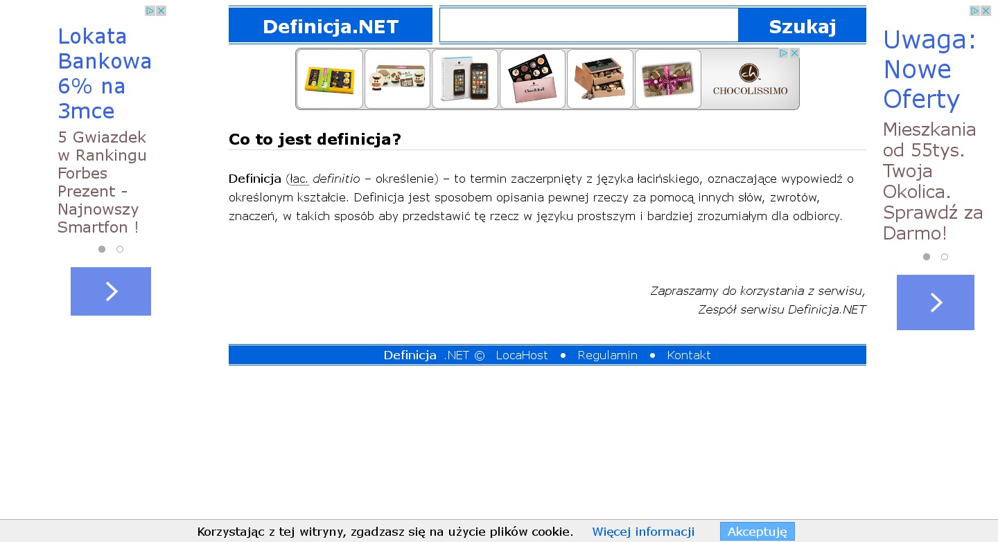Click the Definicja.NET header logo
The image size is (998, 542).
point(331,26)
